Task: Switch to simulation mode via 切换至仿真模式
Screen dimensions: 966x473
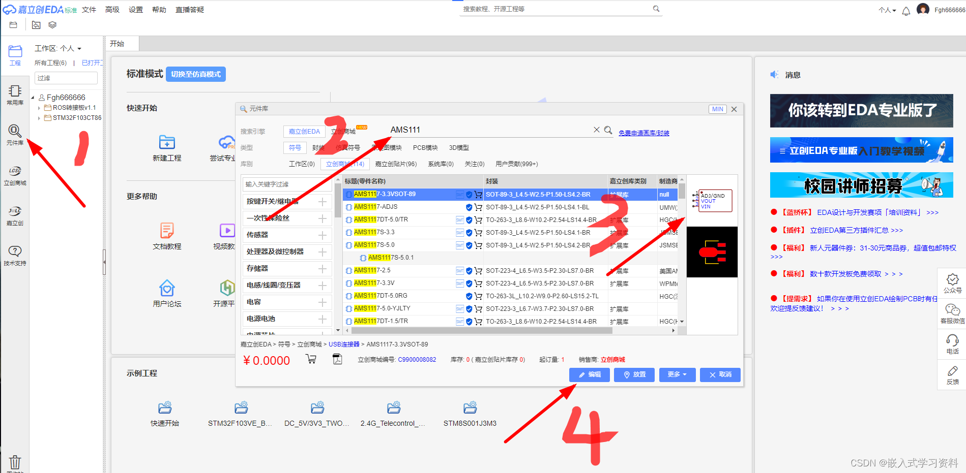Action: pos(196,74)
